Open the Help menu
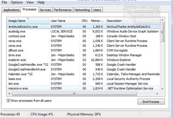The image size is (173, 118). (41, 2)
